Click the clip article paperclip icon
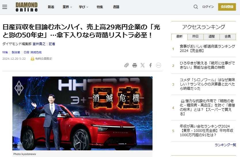 click(126, 65)
